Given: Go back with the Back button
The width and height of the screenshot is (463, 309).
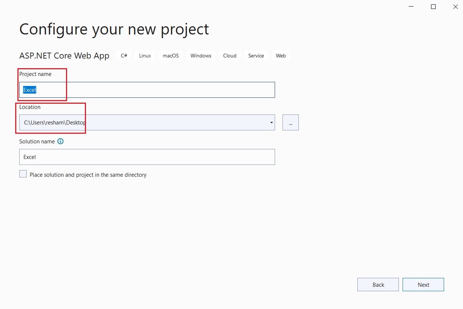Looking at the screenshot, I should point(378,285).
